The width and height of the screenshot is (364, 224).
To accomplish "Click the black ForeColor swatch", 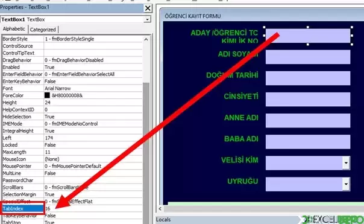I will point(47,95).
